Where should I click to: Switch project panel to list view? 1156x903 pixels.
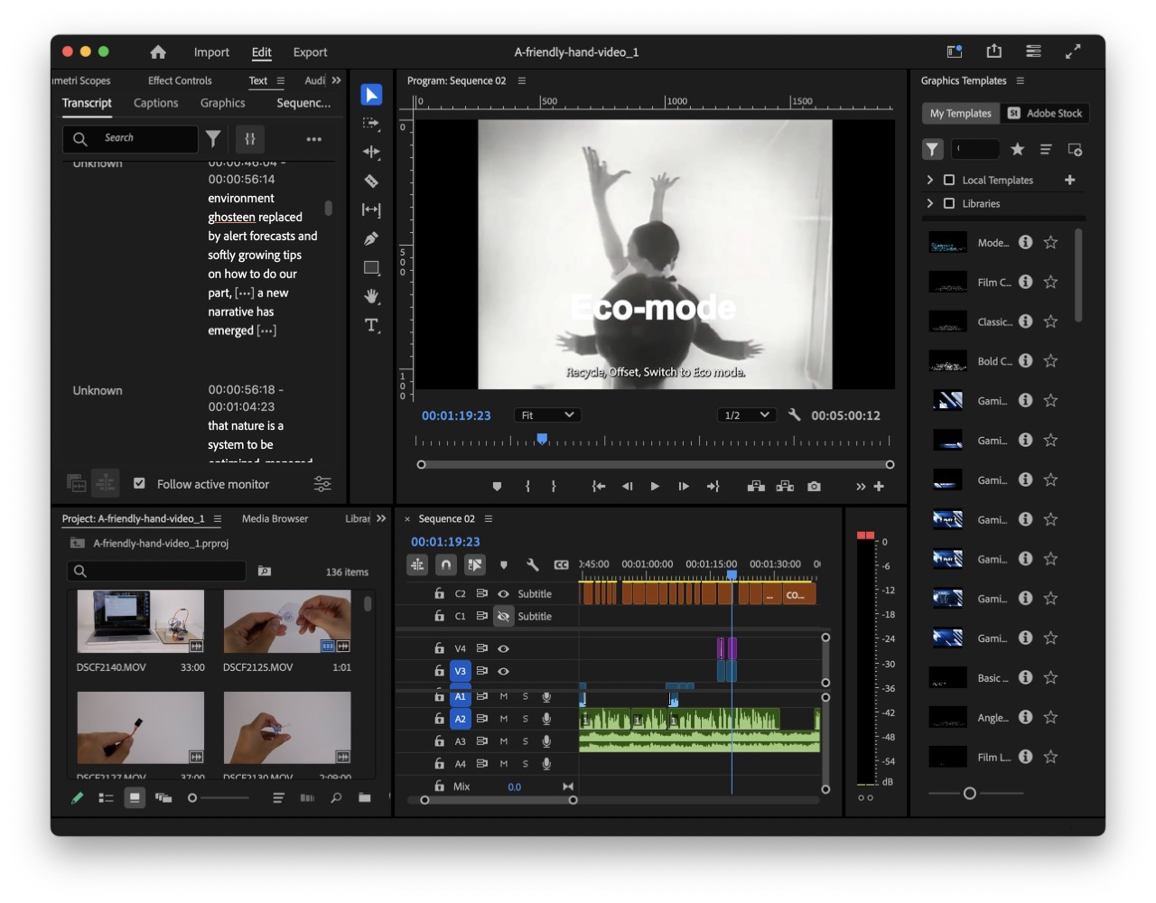pyautogui.click(x=106, y=798)
